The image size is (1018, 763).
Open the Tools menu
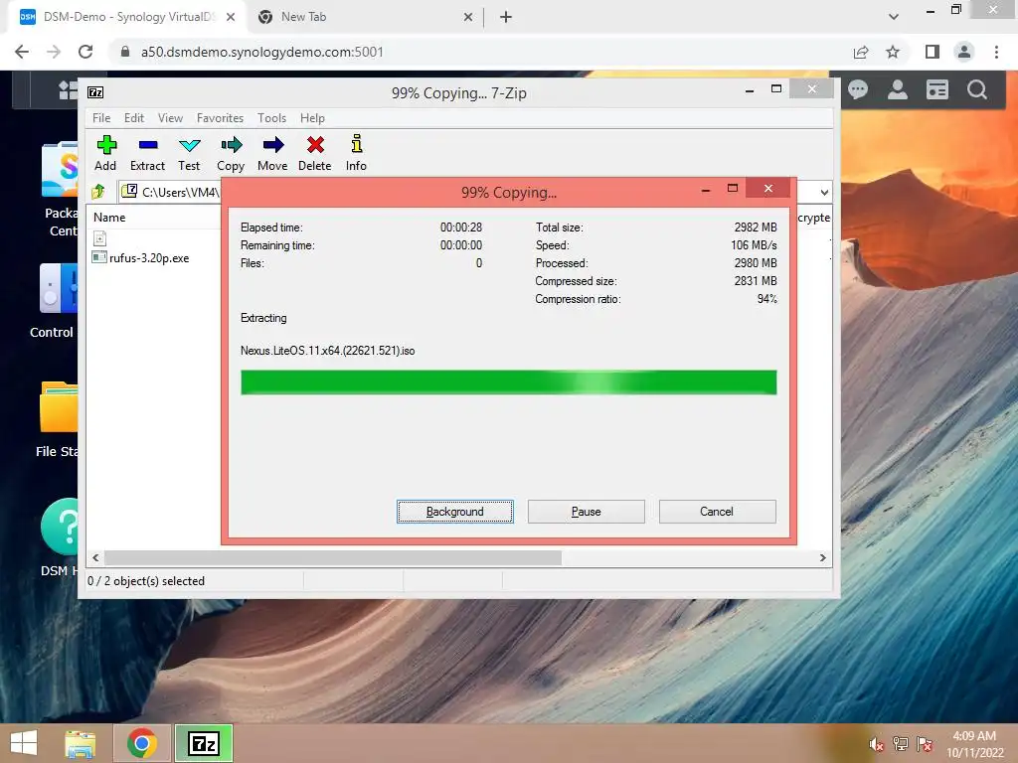click(271, 118)
